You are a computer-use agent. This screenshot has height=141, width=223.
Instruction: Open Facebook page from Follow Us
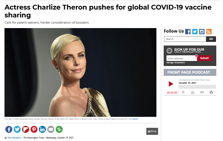[x=188, y=31]
